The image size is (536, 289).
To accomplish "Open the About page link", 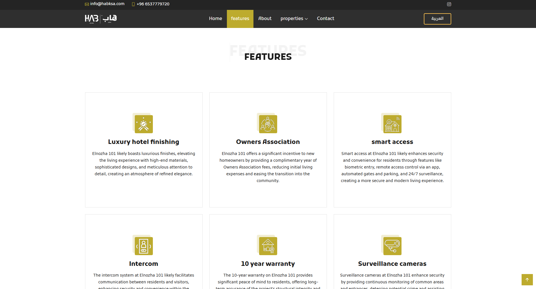I will pyautogui.click(x=265, y=19).
